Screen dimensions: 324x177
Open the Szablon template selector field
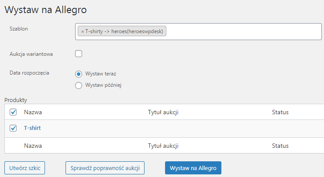pos(198,31)
